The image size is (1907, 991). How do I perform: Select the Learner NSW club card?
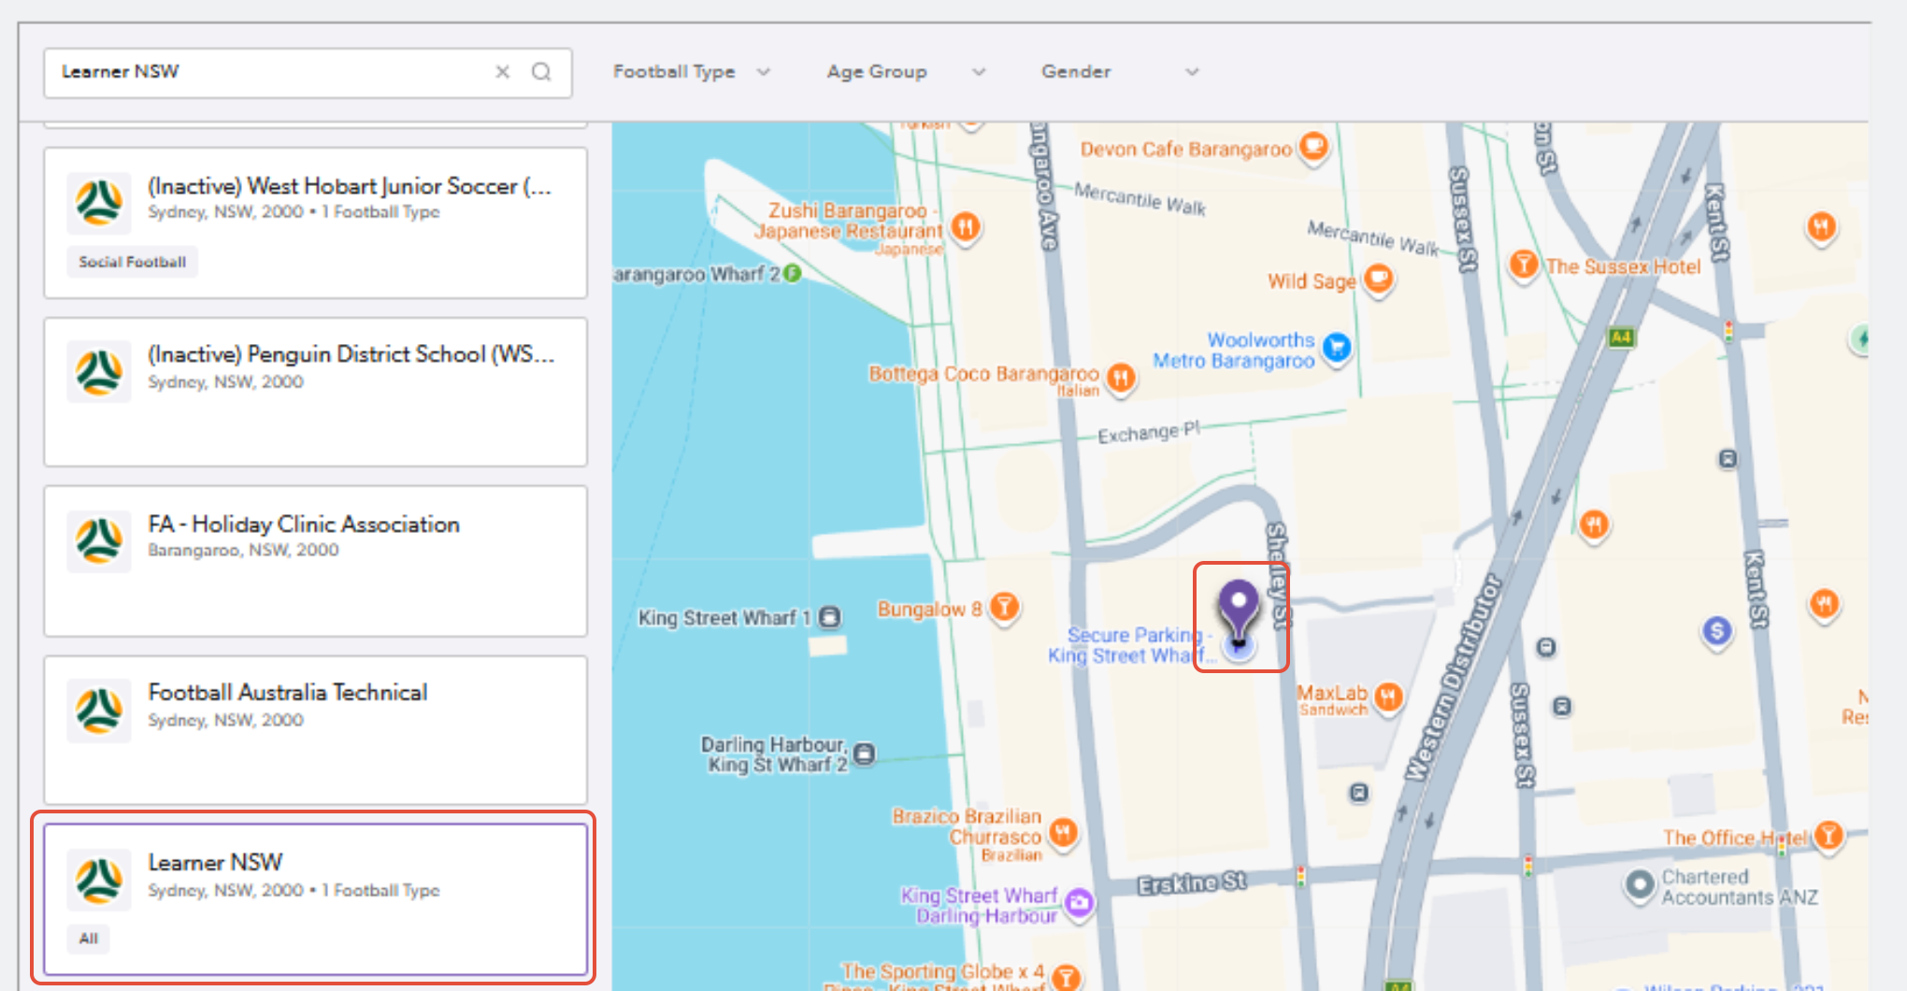315,898
